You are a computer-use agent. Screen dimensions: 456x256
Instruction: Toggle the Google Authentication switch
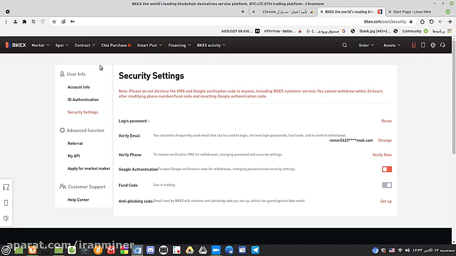click(387, 169)
